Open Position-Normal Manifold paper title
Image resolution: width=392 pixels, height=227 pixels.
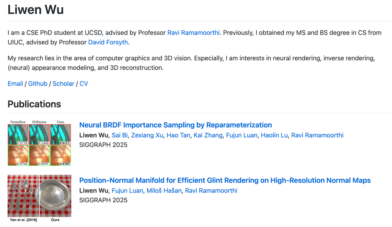coord(225,180)
